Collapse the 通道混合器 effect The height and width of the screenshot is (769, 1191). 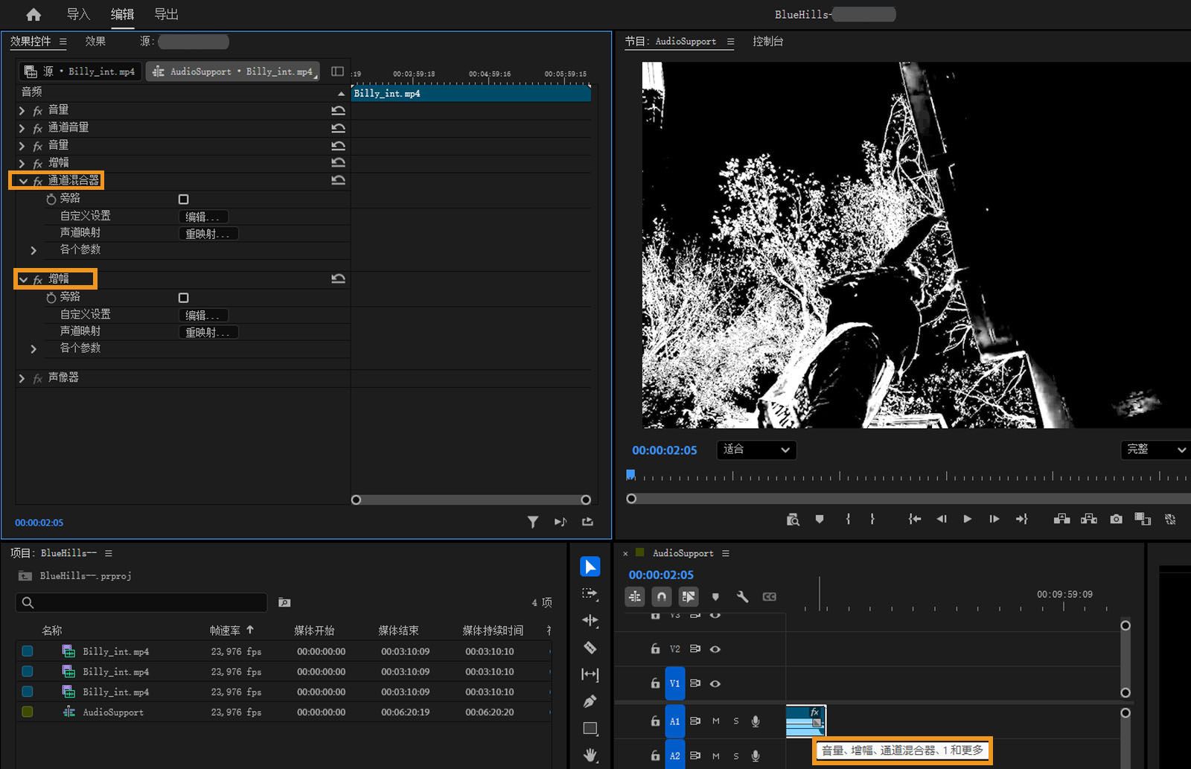point(23,181)
